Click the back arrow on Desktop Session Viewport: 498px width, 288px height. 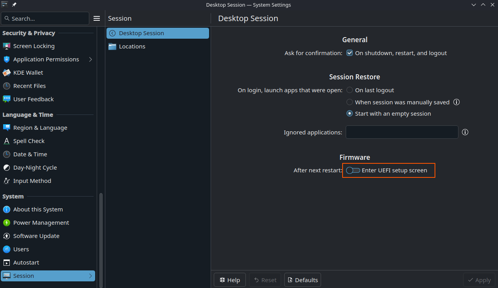pyautogui.click(x=113, y=33)
